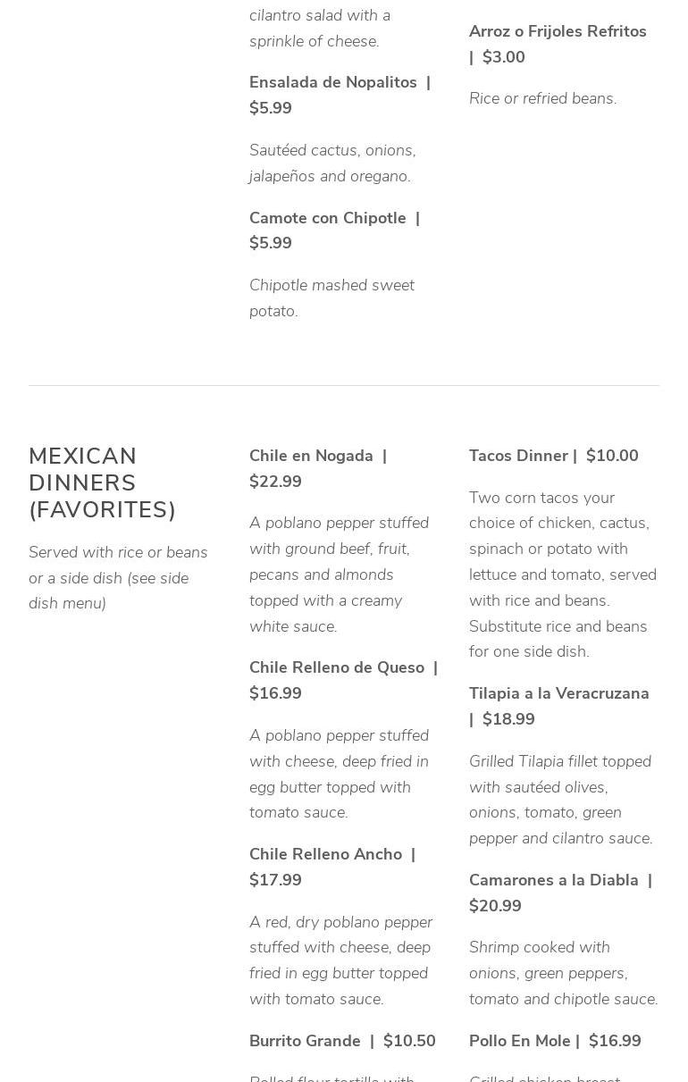Click the Pollo En Mole $16.99 title
The image size is (688, 1082).
click(x=555, y=1041)
